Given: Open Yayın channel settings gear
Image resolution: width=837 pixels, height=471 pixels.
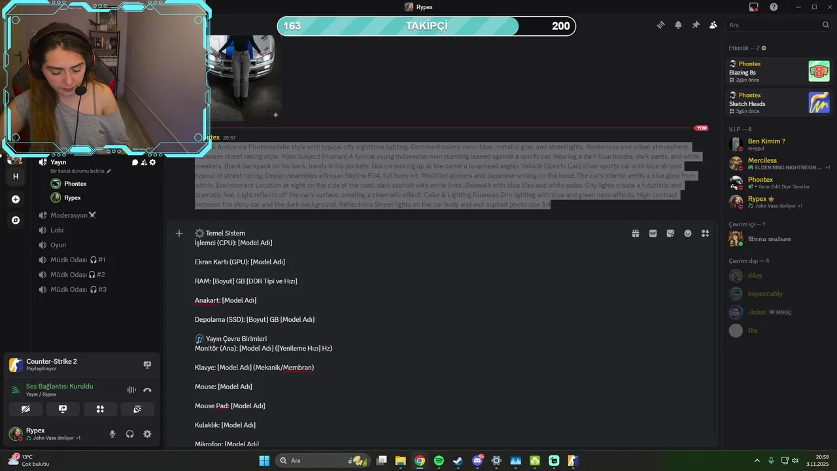Looking at the screenshot, I should (x=152, y=162).
